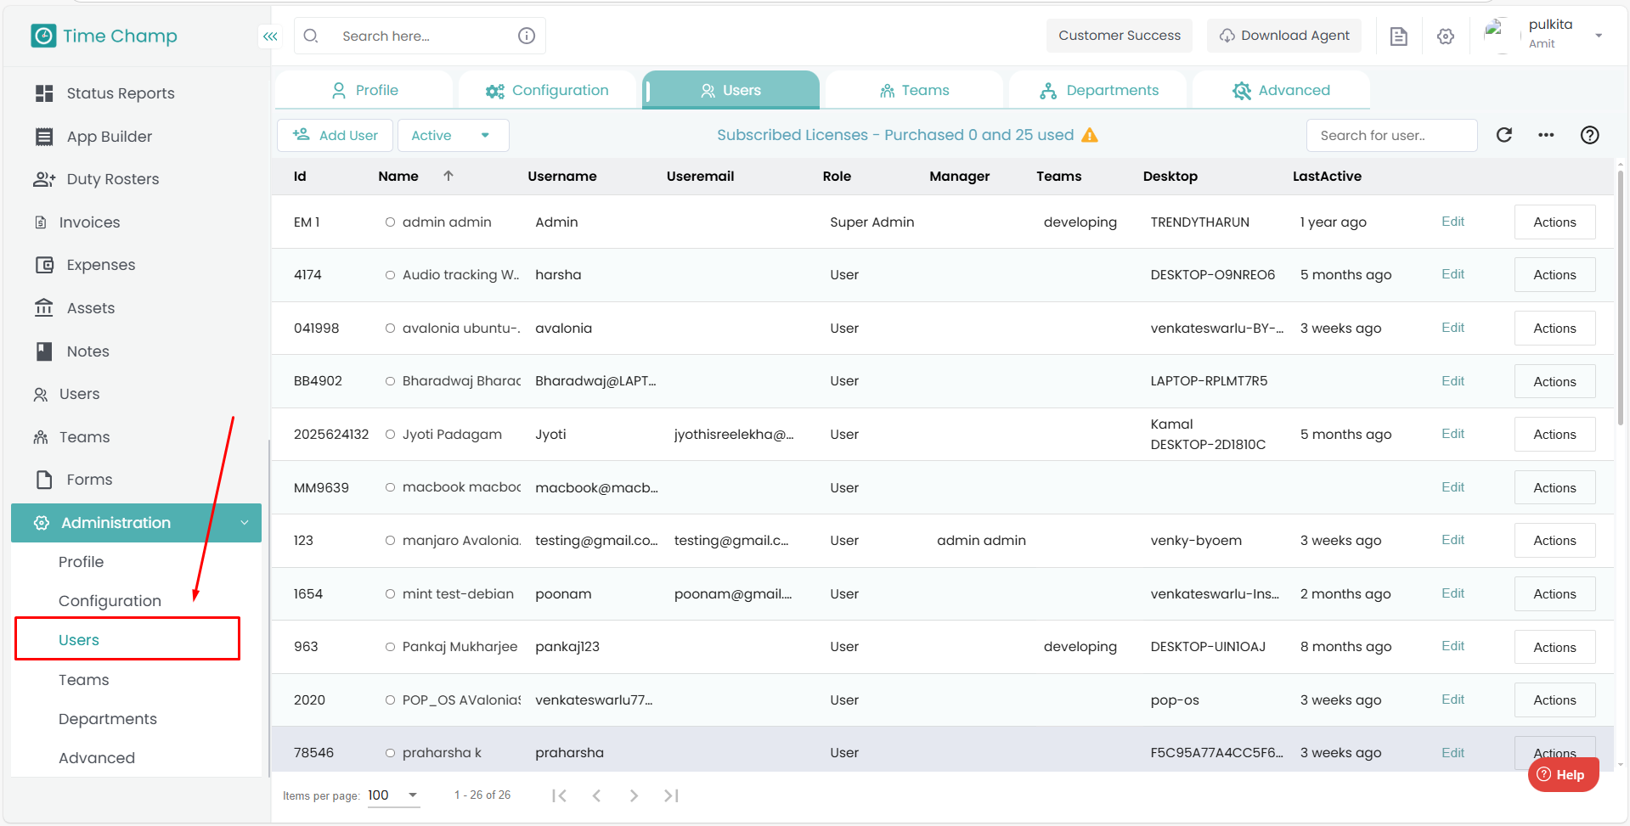Select radio circle for macbook user
The height and width of the screenshot is (826, 1630).
[x=390, y=487]
